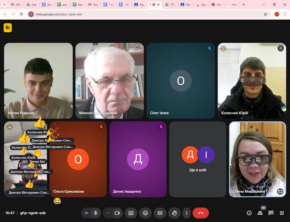Select Микола Садовий's video tile
Viewport: 290px width, 222px height.
pos(110,81)
